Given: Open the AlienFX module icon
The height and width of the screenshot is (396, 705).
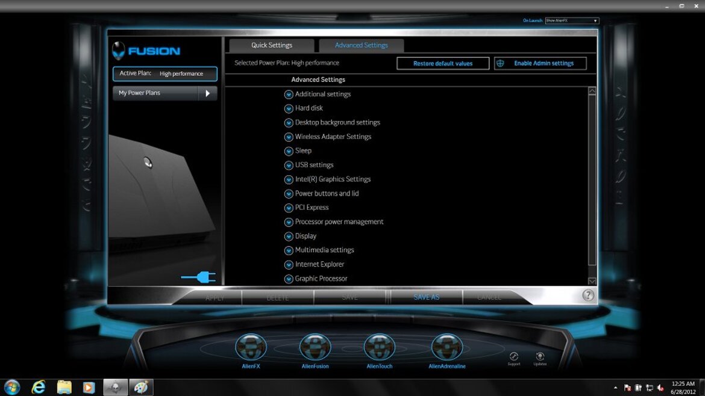Looking at the screenshot, I should [251, 347].
